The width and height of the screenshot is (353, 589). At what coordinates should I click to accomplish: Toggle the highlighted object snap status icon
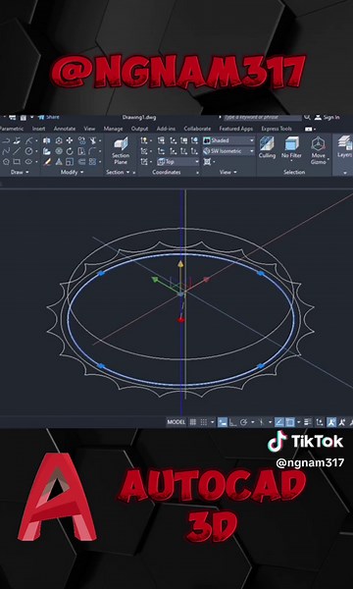290,422
